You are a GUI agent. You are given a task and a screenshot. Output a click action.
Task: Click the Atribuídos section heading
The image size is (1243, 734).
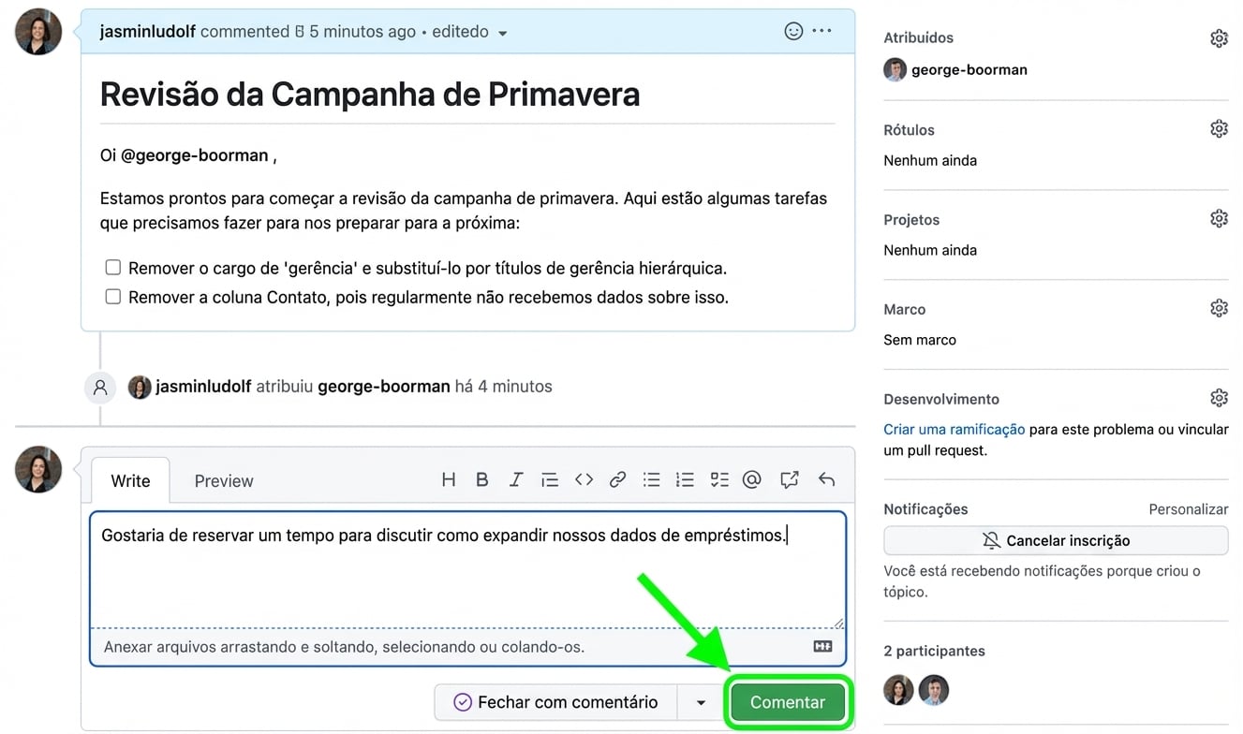point(918,38)
